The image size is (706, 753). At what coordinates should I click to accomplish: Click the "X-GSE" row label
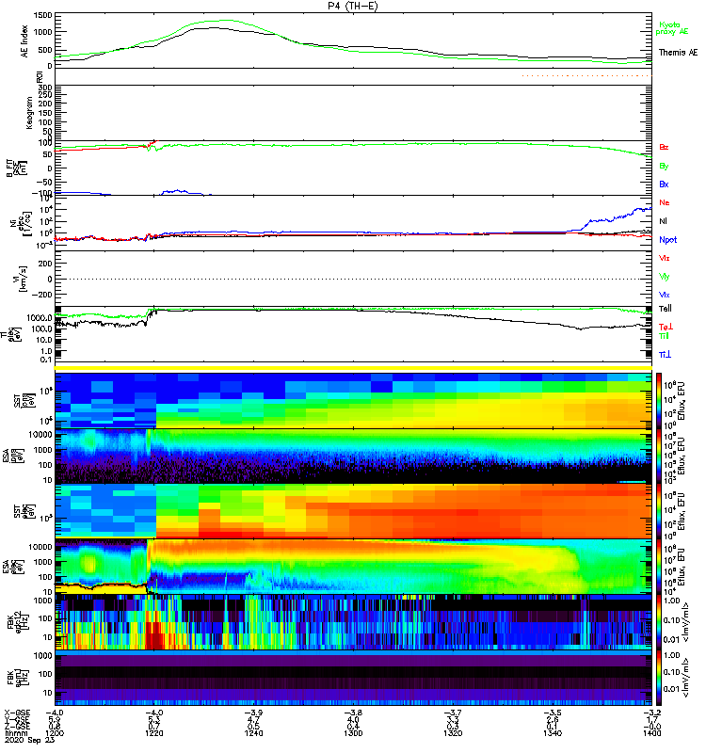(17, 713)
